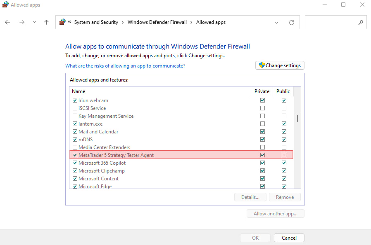
Task: Select Microsoft Edge row text
Action: (x=95, y=186)
